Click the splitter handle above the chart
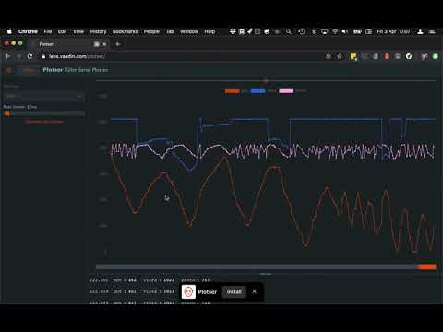This screenshot has height=332, width=443. 266,81
